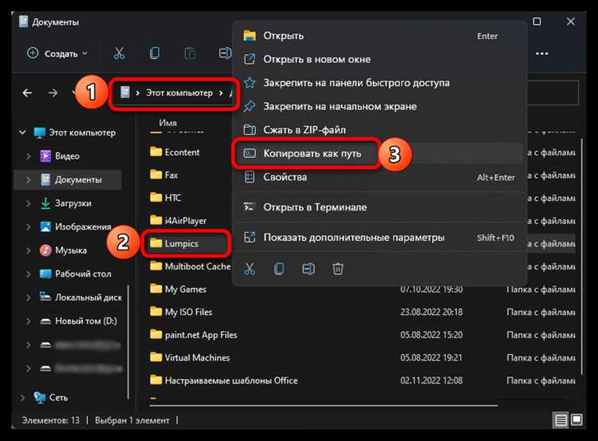The height and width of the screenshot is (441, 598).
Task: Click the Delete trash icon in context menu
Action: (337, 269)
